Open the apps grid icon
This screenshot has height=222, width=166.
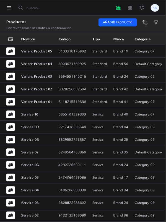(x=130, y=8)
